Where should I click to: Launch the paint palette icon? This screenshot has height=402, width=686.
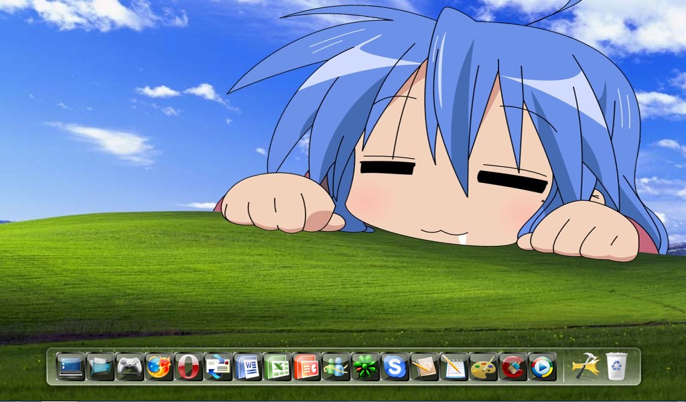[x=484, y=366]
